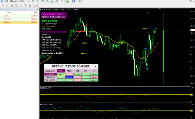Select the H4 timeframe in scanner
Screen dimensions: 195x119
click(86, 71)
